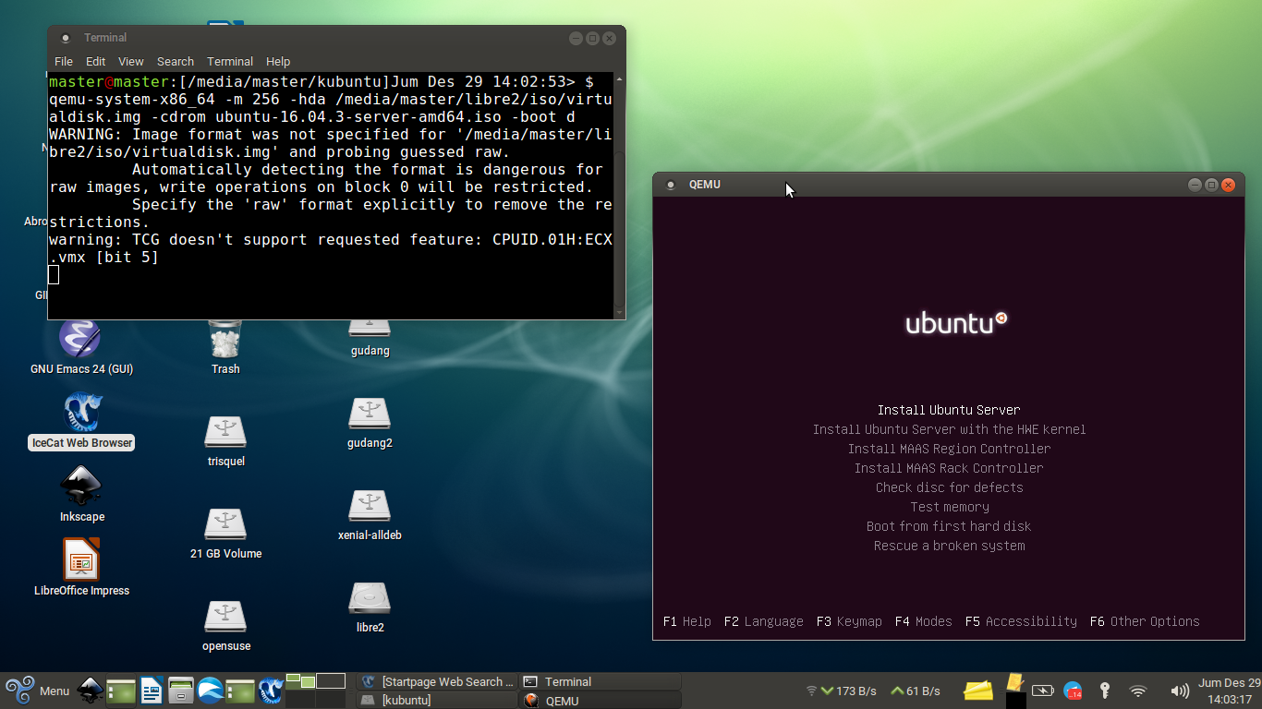The image size is (1262, 709).
Task: Click the volume icon to adjust sound
Action: [x=1180, y=691]
